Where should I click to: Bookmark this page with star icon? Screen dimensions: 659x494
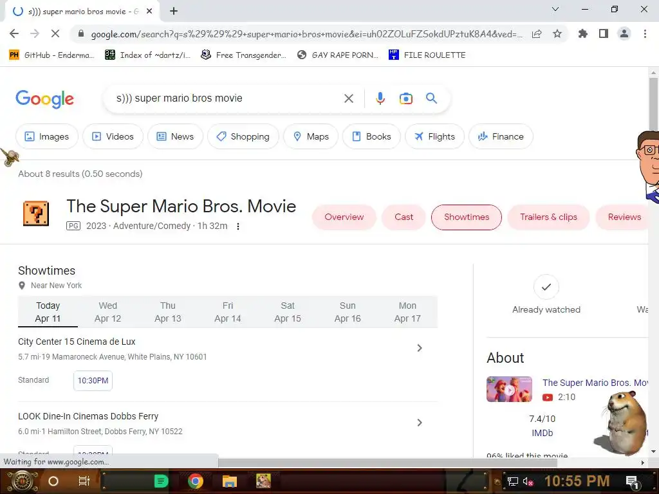pos(557,33)
